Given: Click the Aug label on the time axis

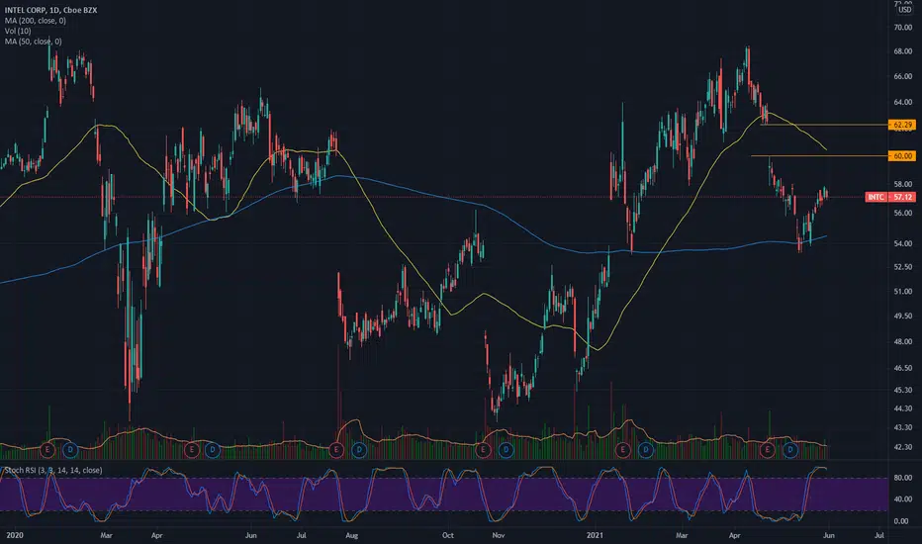Looking at the screenshot, I should tap(351, 535).
